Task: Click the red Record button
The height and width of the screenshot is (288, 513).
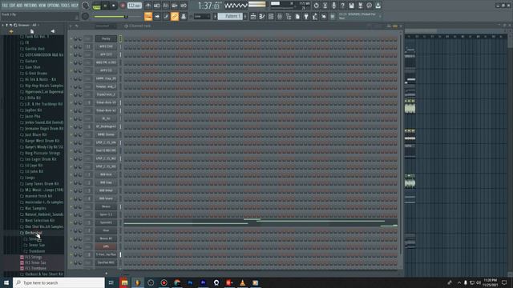Action: coord(123,6)
